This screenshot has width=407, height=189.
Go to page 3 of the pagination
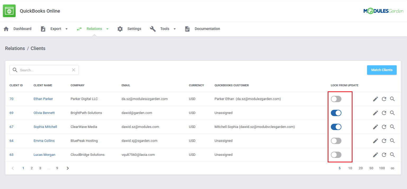pos(40,168)
